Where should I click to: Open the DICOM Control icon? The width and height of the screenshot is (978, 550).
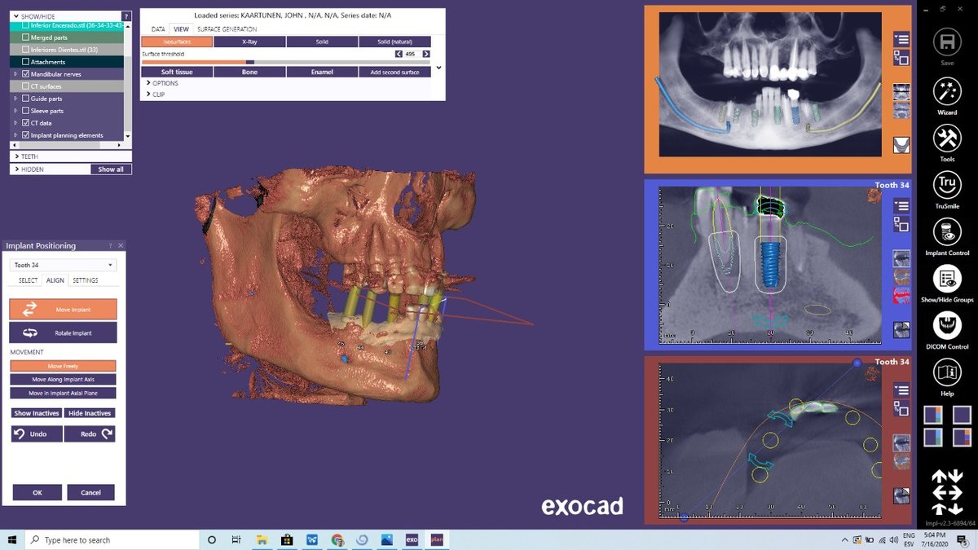pyautogui.click(x=947, y=325)
